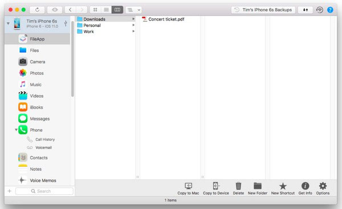342x209 pixels.
Task: Click the first column resize handle
Action: [x=137, y=177]
